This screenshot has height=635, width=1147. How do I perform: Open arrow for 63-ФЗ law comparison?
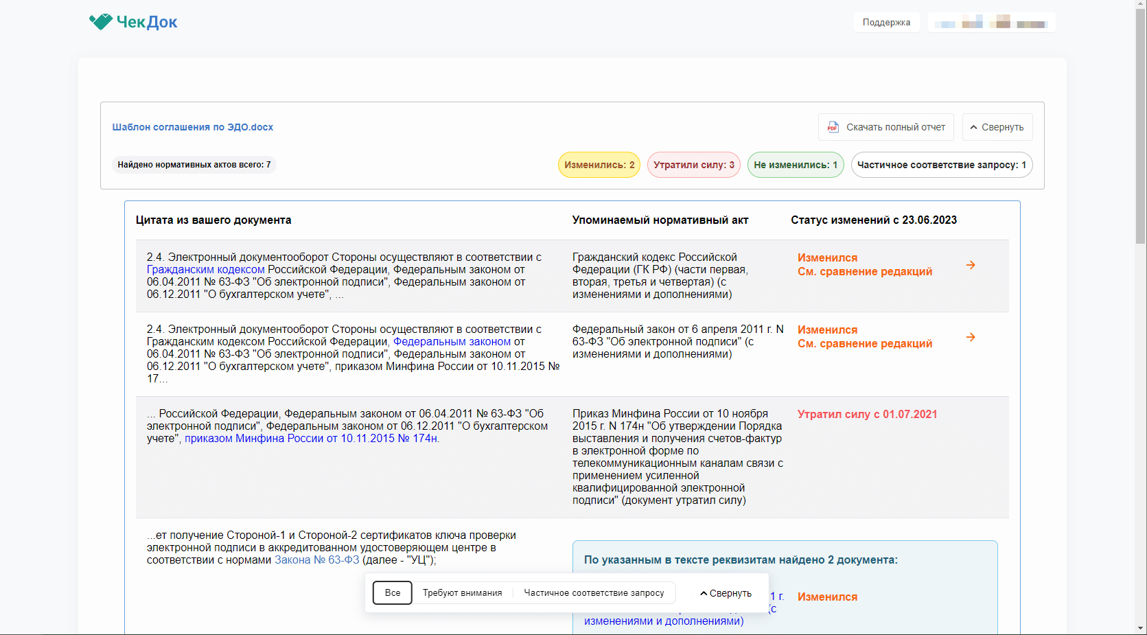coord(971,337)
